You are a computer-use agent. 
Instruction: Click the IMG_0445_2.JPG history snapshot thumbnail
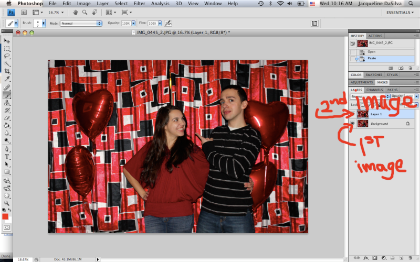tap(362, 43)
